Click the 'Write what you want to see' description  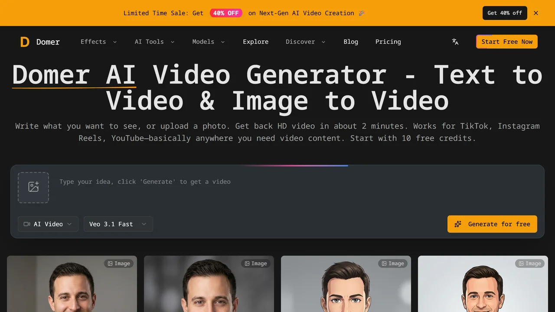tap(277, 132)
